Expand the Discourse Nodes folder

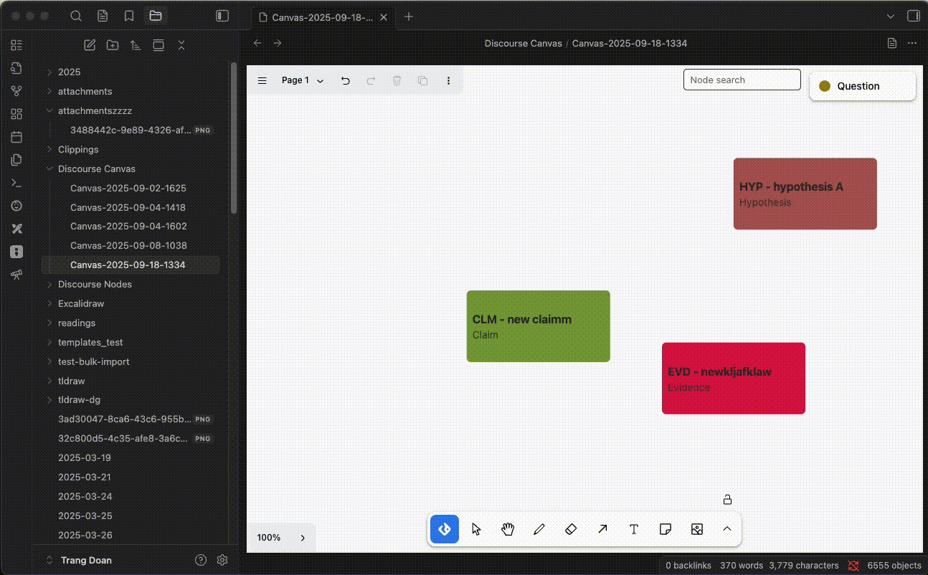coord(95,284)
